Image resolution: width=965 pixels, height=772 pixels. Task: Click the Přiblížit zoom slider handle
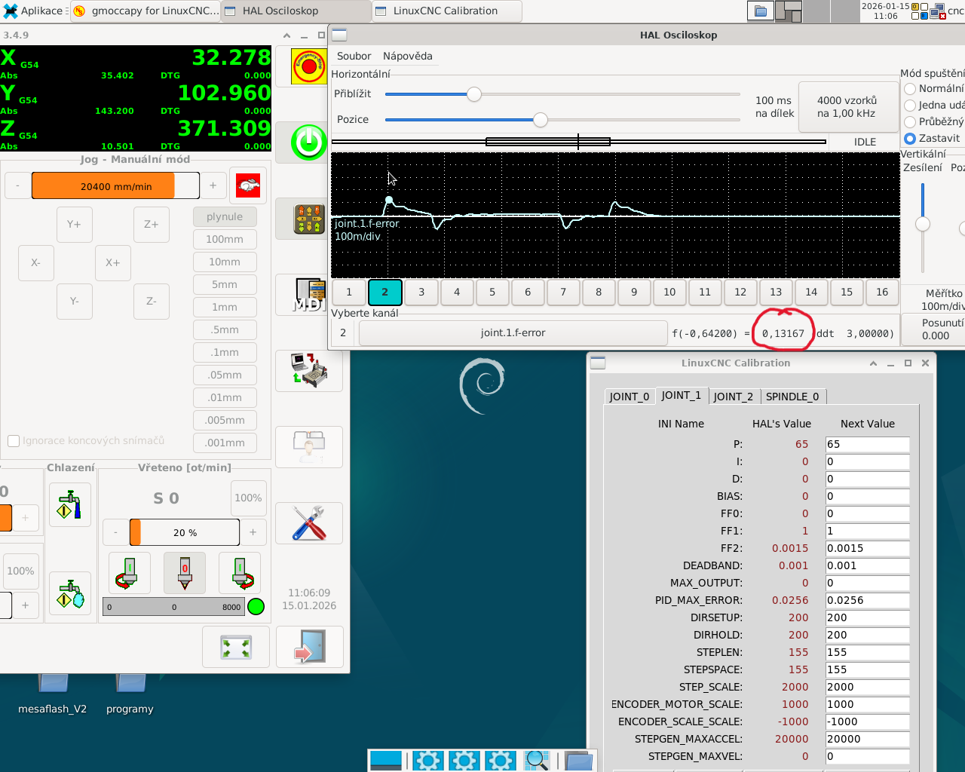click(473, 94)
